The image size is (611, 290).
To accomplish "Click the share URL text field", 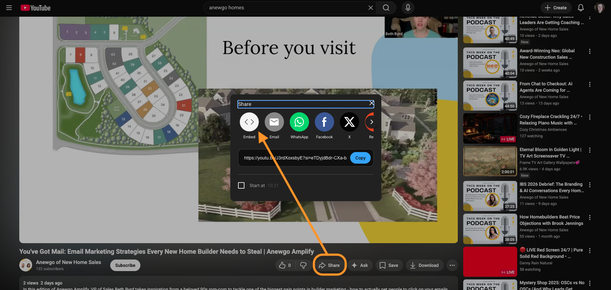I will pyautogui.click(x=295, y=158).
